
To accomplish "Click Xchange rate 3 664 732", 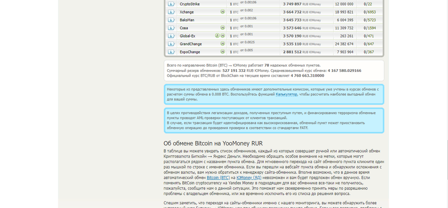I will [292, 12].
